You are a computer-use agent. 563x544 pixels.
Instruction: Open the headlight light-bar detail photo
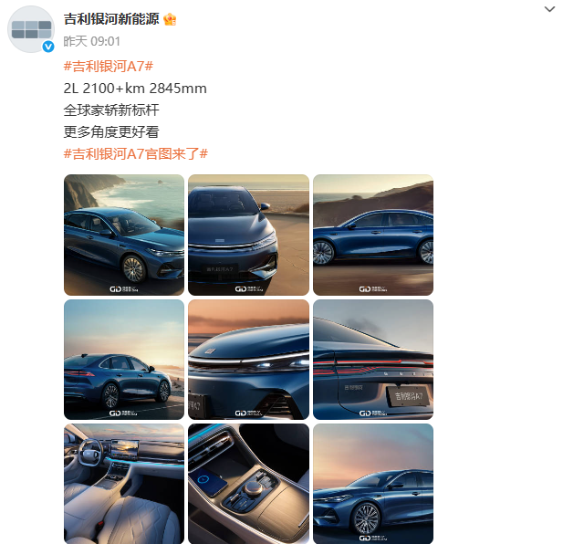(248, 360)
